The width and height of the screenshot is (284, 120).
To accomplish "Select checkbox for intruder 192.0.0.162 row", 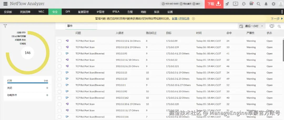I will (59, 98).
